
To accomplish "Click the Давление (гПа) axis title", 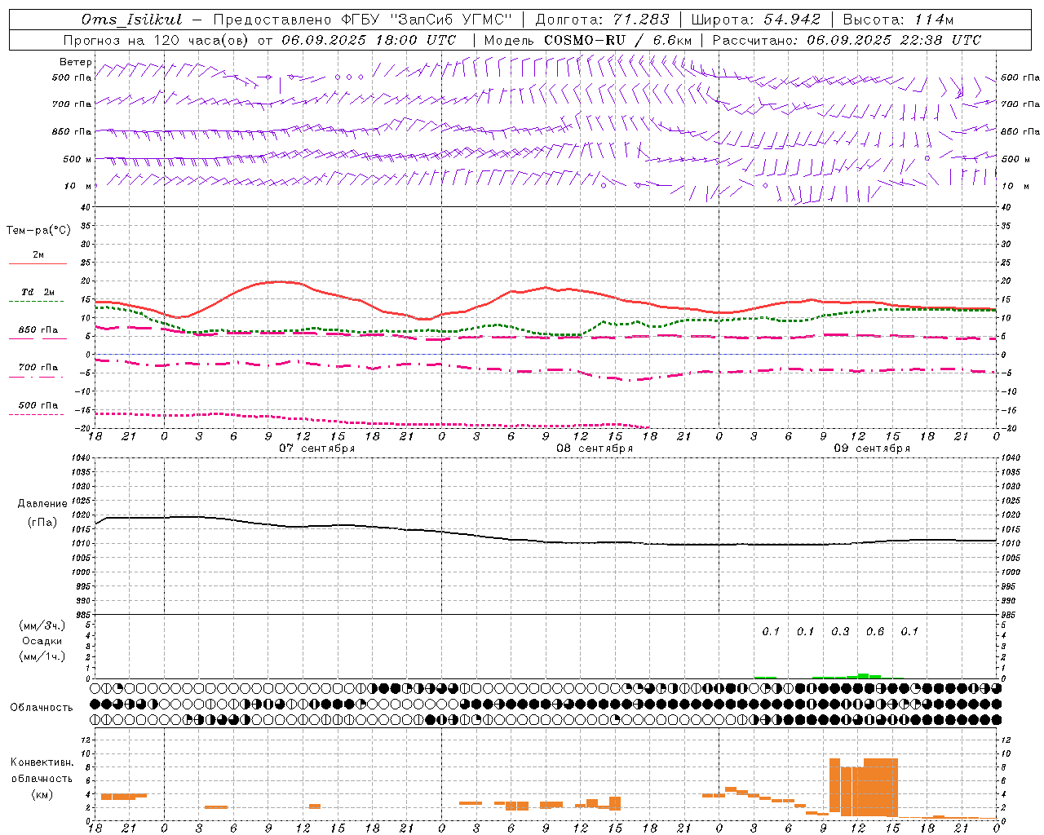I will click(x=42, y=513).
